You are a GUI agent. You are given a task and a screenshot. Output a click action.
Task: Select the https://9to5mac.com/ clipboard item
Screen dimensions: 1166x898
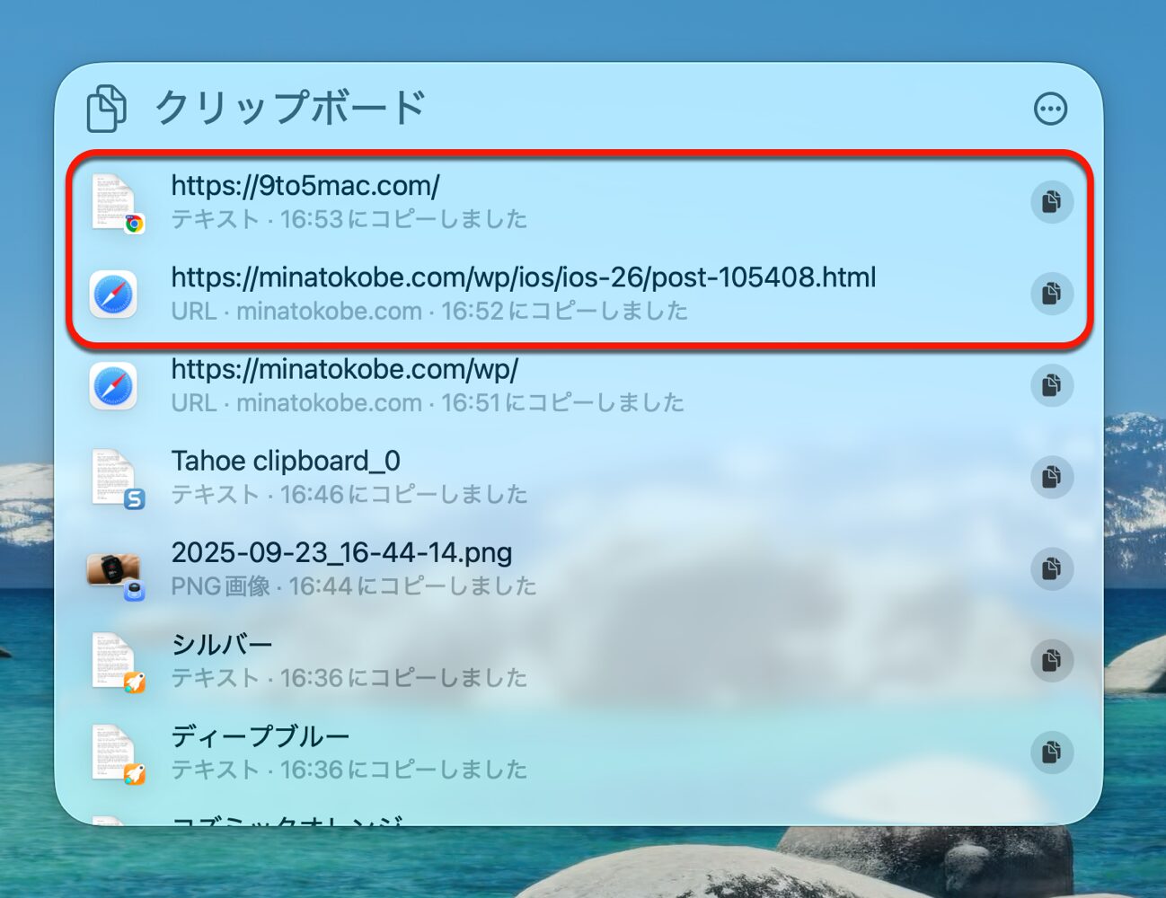[305, 186]
